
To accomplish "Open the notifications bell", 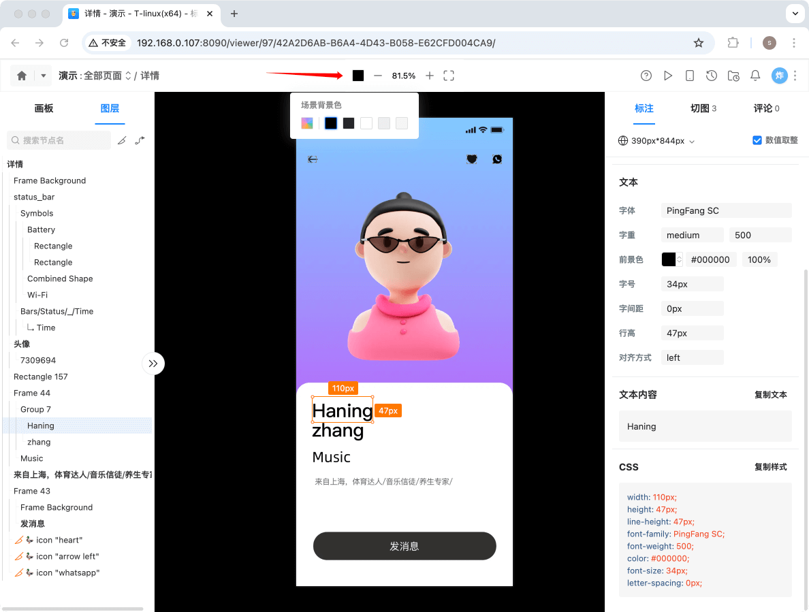I will [755, 76].
